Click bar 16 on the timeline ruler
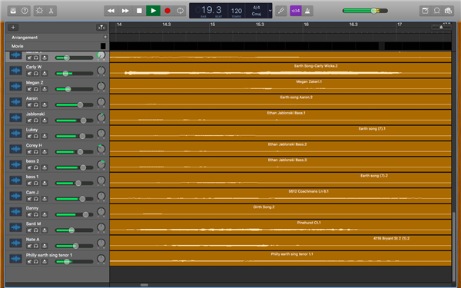 306,25
